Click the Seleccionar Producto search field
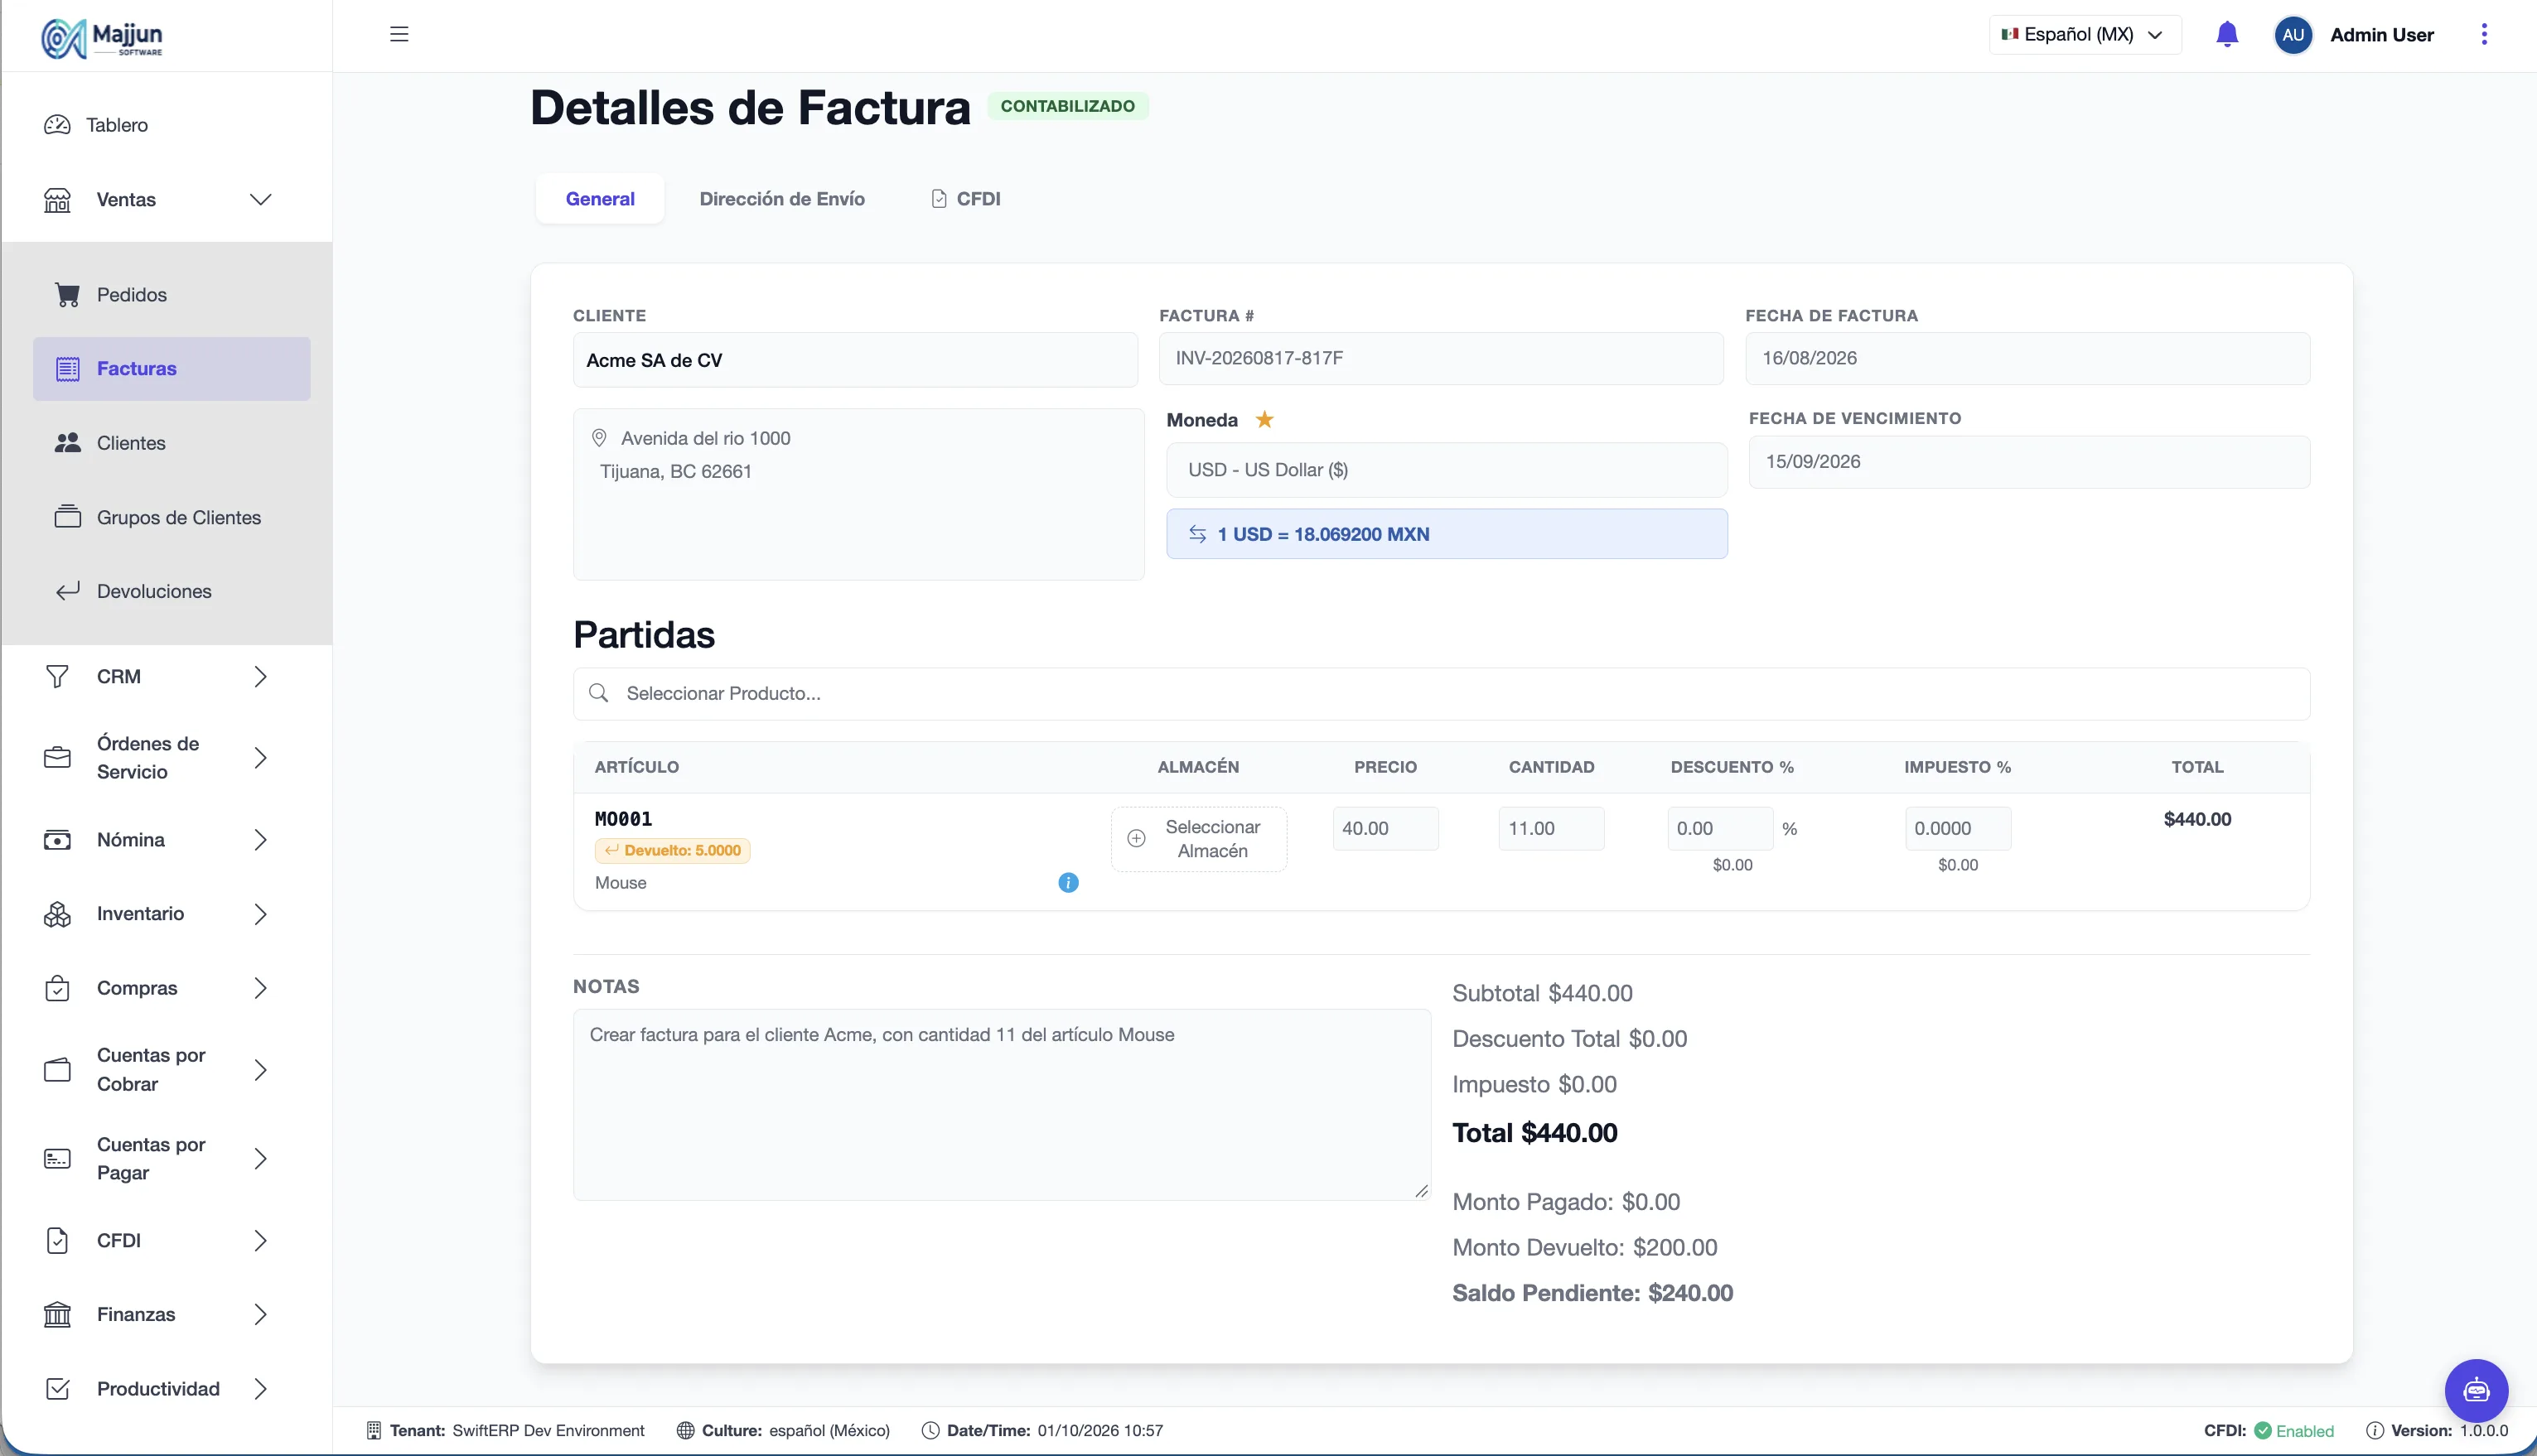The height and width of the screenshot is (1456, 2537). (x=1442, y=693)
